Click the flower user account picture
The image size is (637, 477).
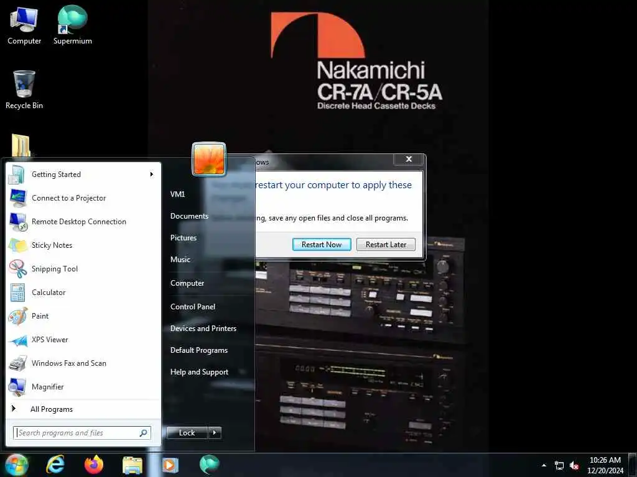(209, 159)
